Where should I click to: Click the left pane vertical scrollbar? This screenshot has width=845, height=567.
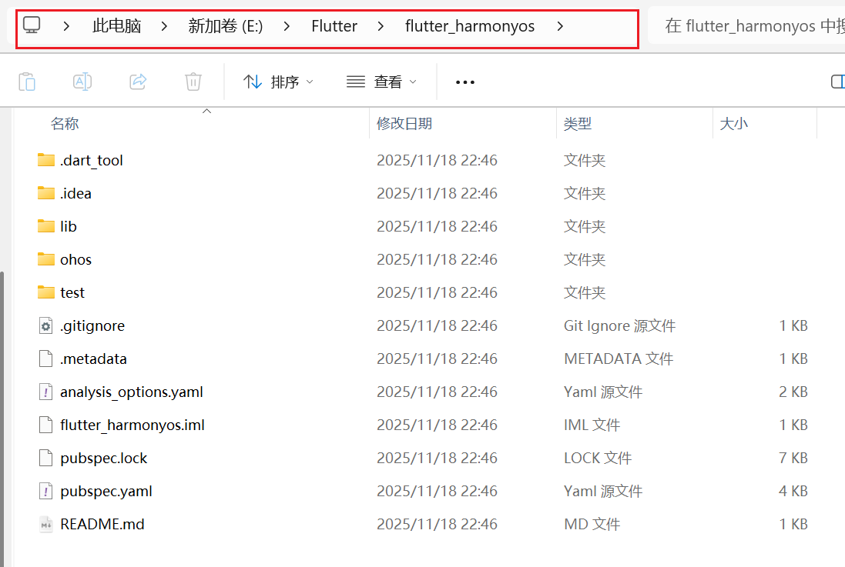coord(2,420)
